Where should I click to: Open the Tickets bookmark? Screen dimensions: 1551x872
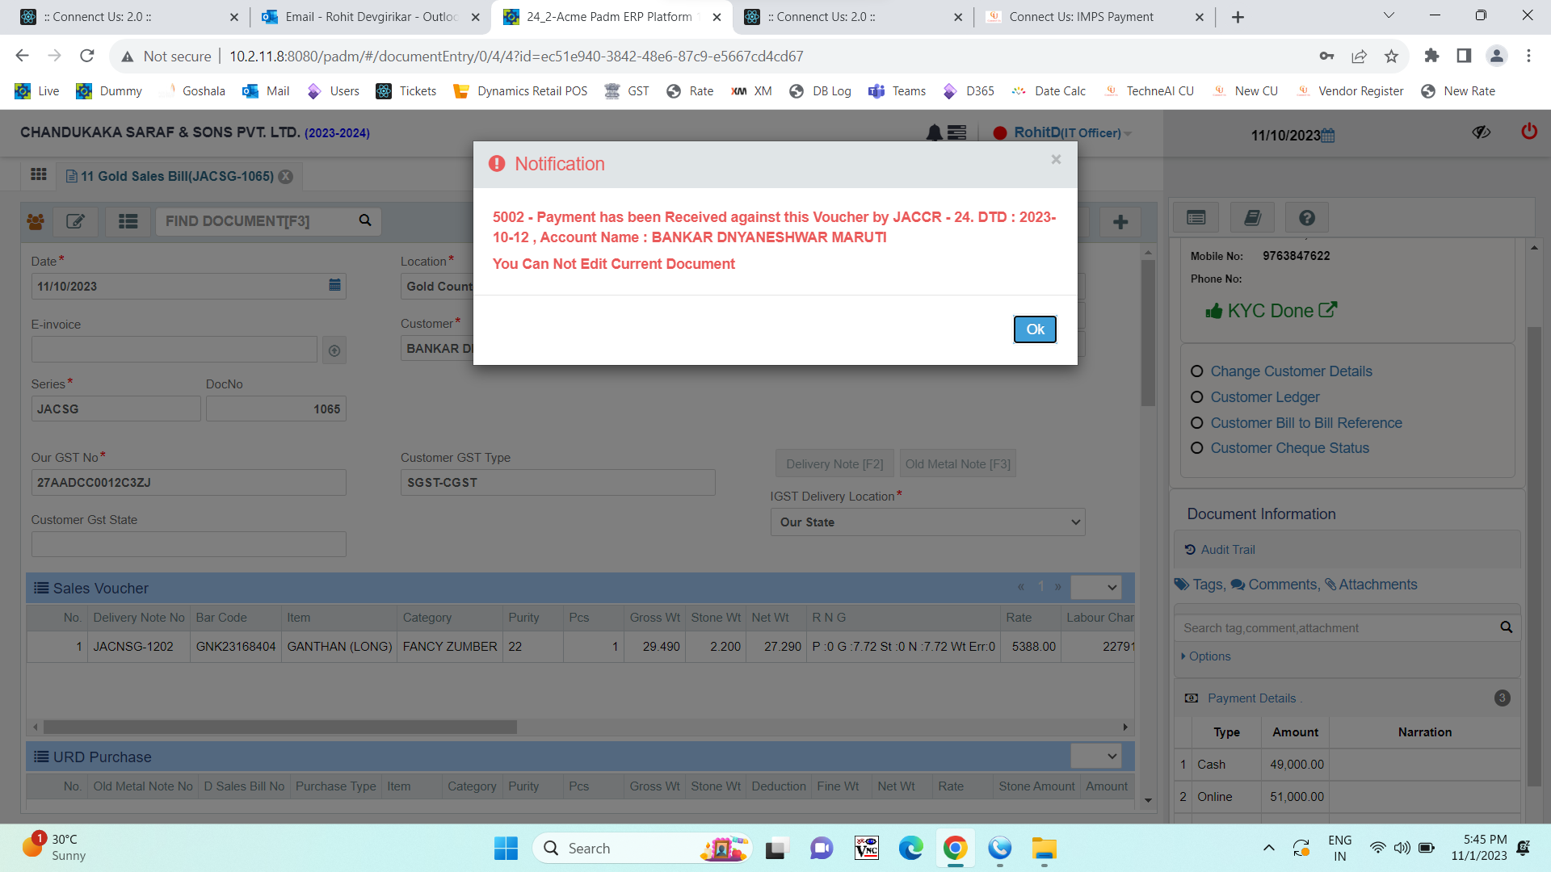point(406,91)
